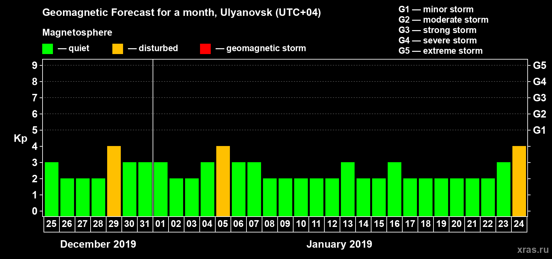Screen dimensions: 552x259
Task: Click the 'G5 — extreme storm' legend line
Action: [441, 51]
